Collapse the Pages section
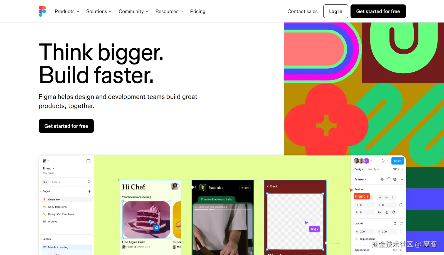Screen dimensions: 444x255 pos(41,191)
